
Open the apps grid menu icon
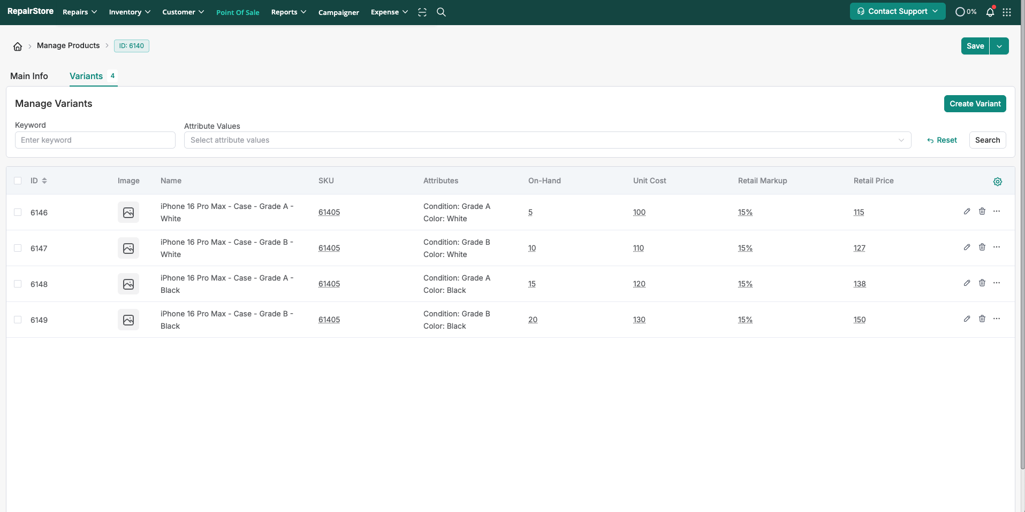click(x=1007, y=12)
